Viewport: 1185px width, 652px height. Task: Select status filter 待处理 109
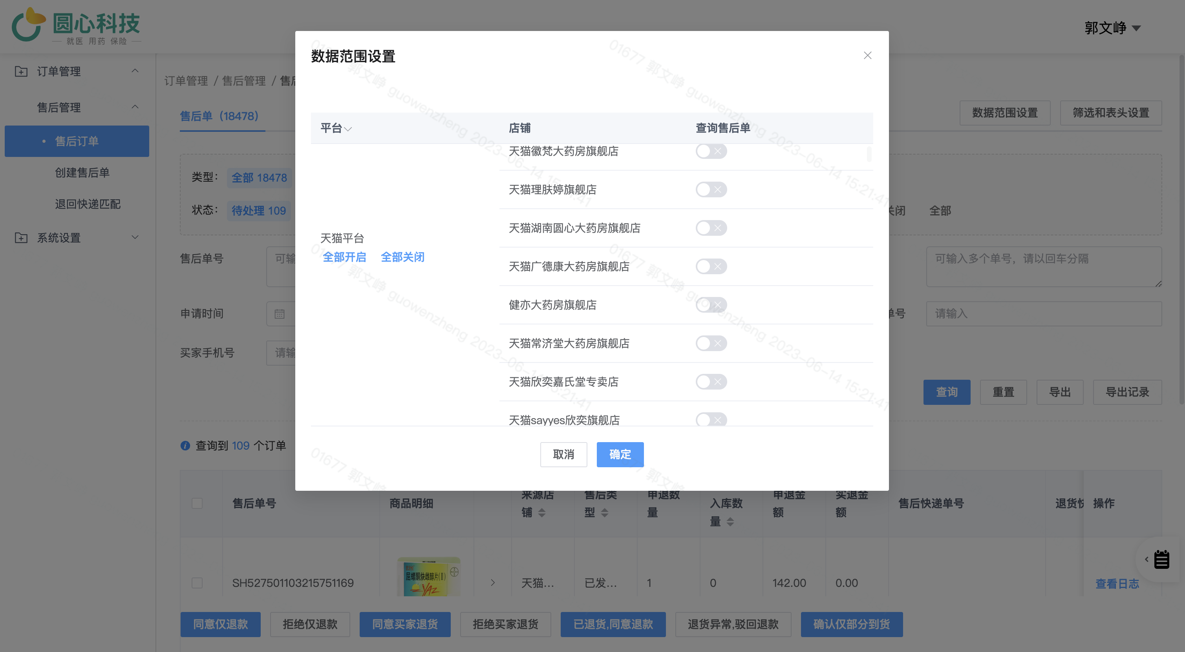click(x=258, y=211)
